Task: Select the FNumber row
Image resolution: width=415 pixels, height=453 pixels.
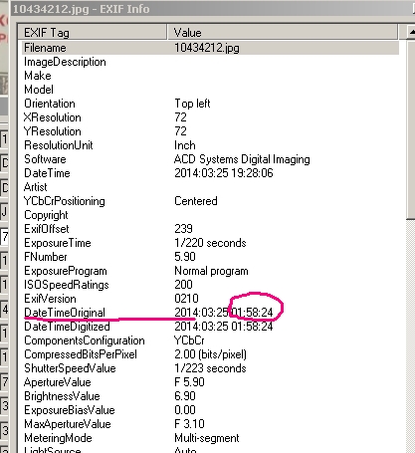Action: [211, 257]
